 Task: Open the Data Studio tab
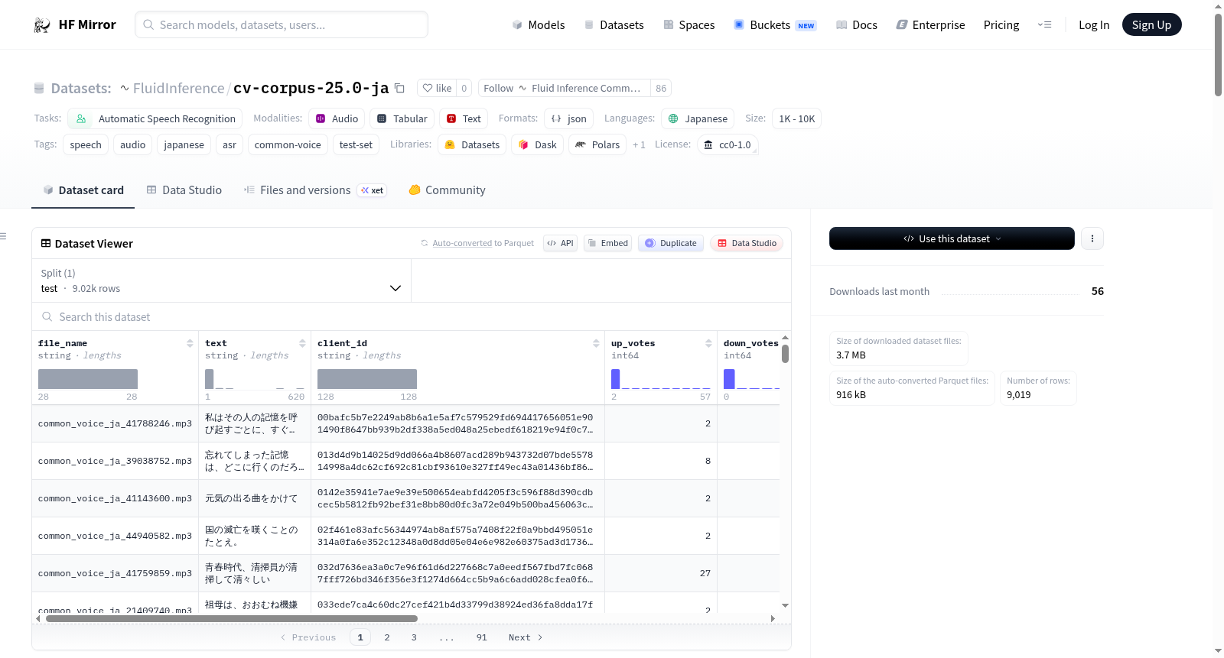pyautogui.click(x=184, y=190)
